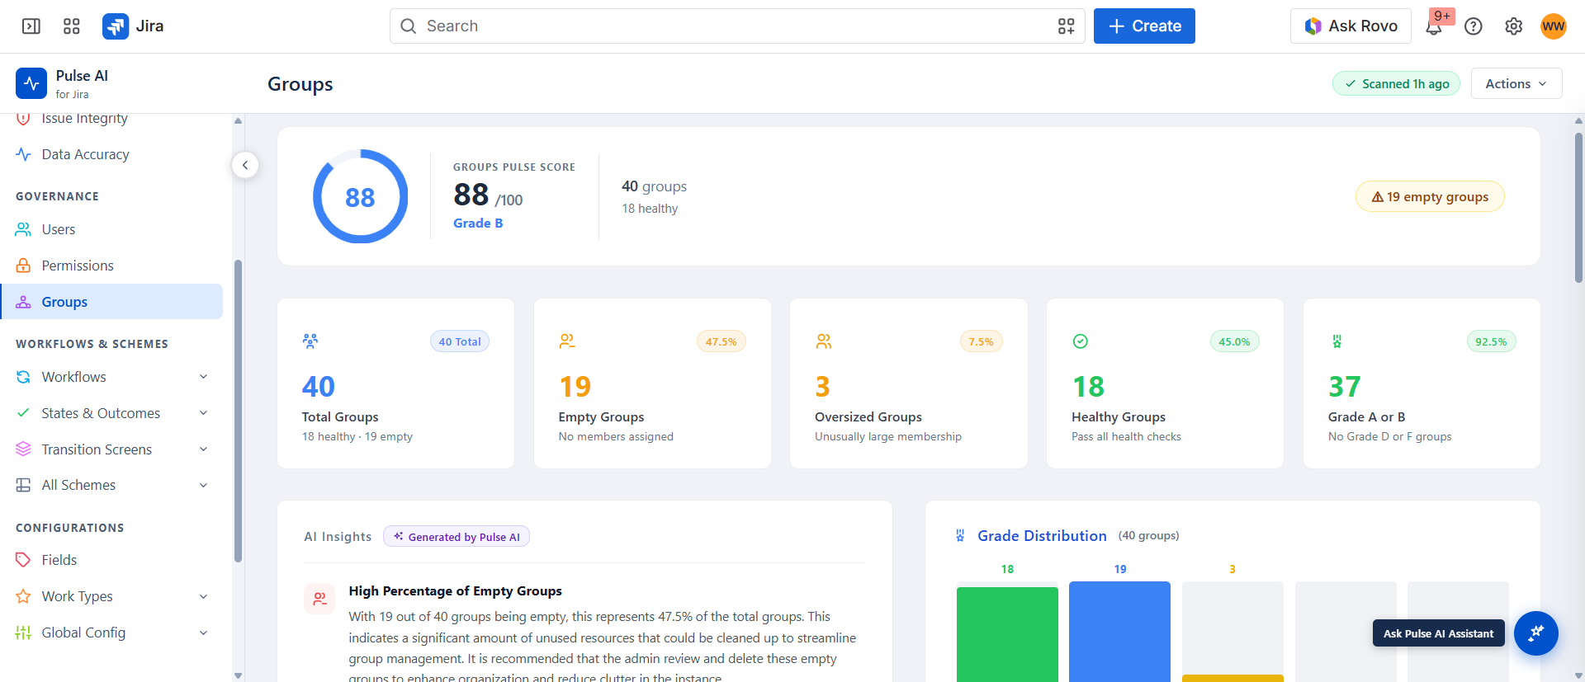Open Fields under Configurations
The image size is (1585, 682).
[x=111, y=560]
